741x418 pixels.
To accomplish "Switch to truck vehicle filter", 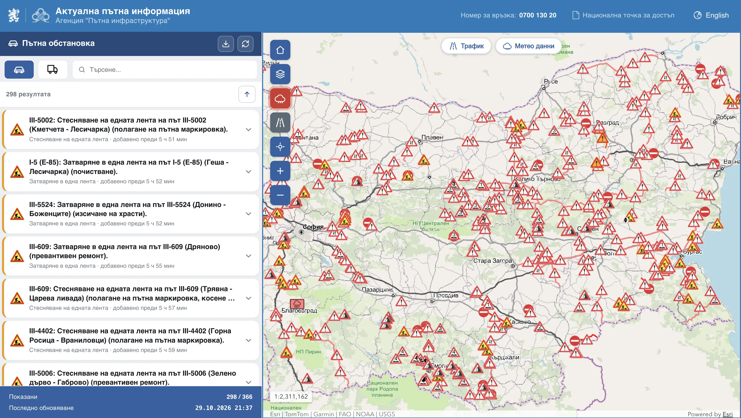I will pos(53,70).
